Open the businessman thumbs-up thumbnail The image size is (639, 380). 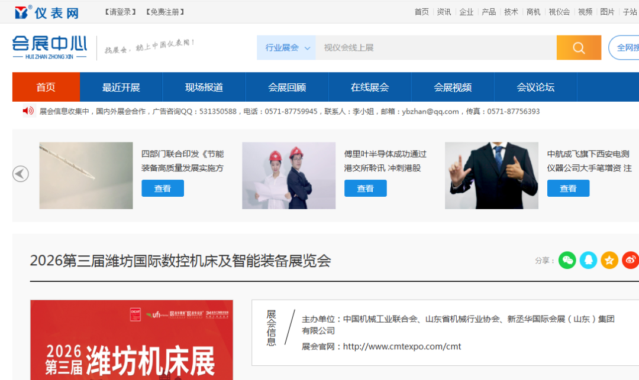(x=492, y=176)
